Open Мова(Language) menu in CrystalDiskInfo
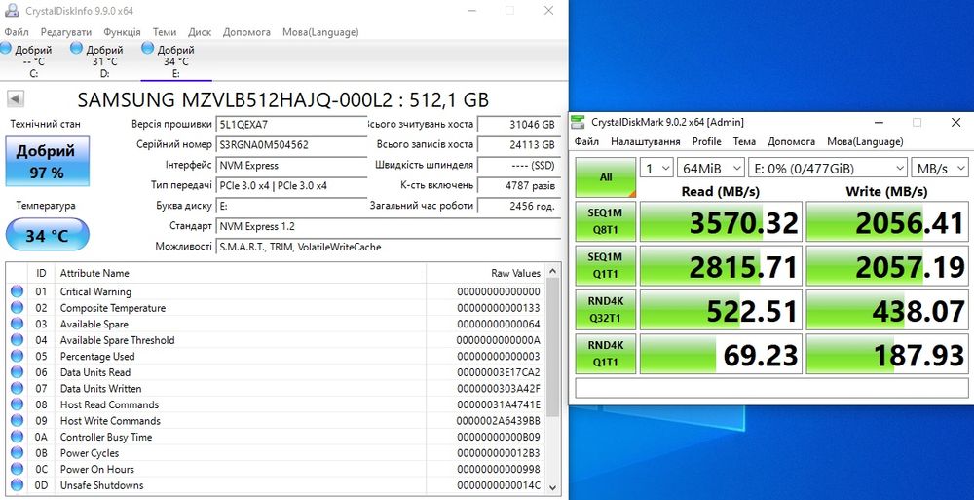The width and height of the screenshot is (974, 500). tap(320, 32)
